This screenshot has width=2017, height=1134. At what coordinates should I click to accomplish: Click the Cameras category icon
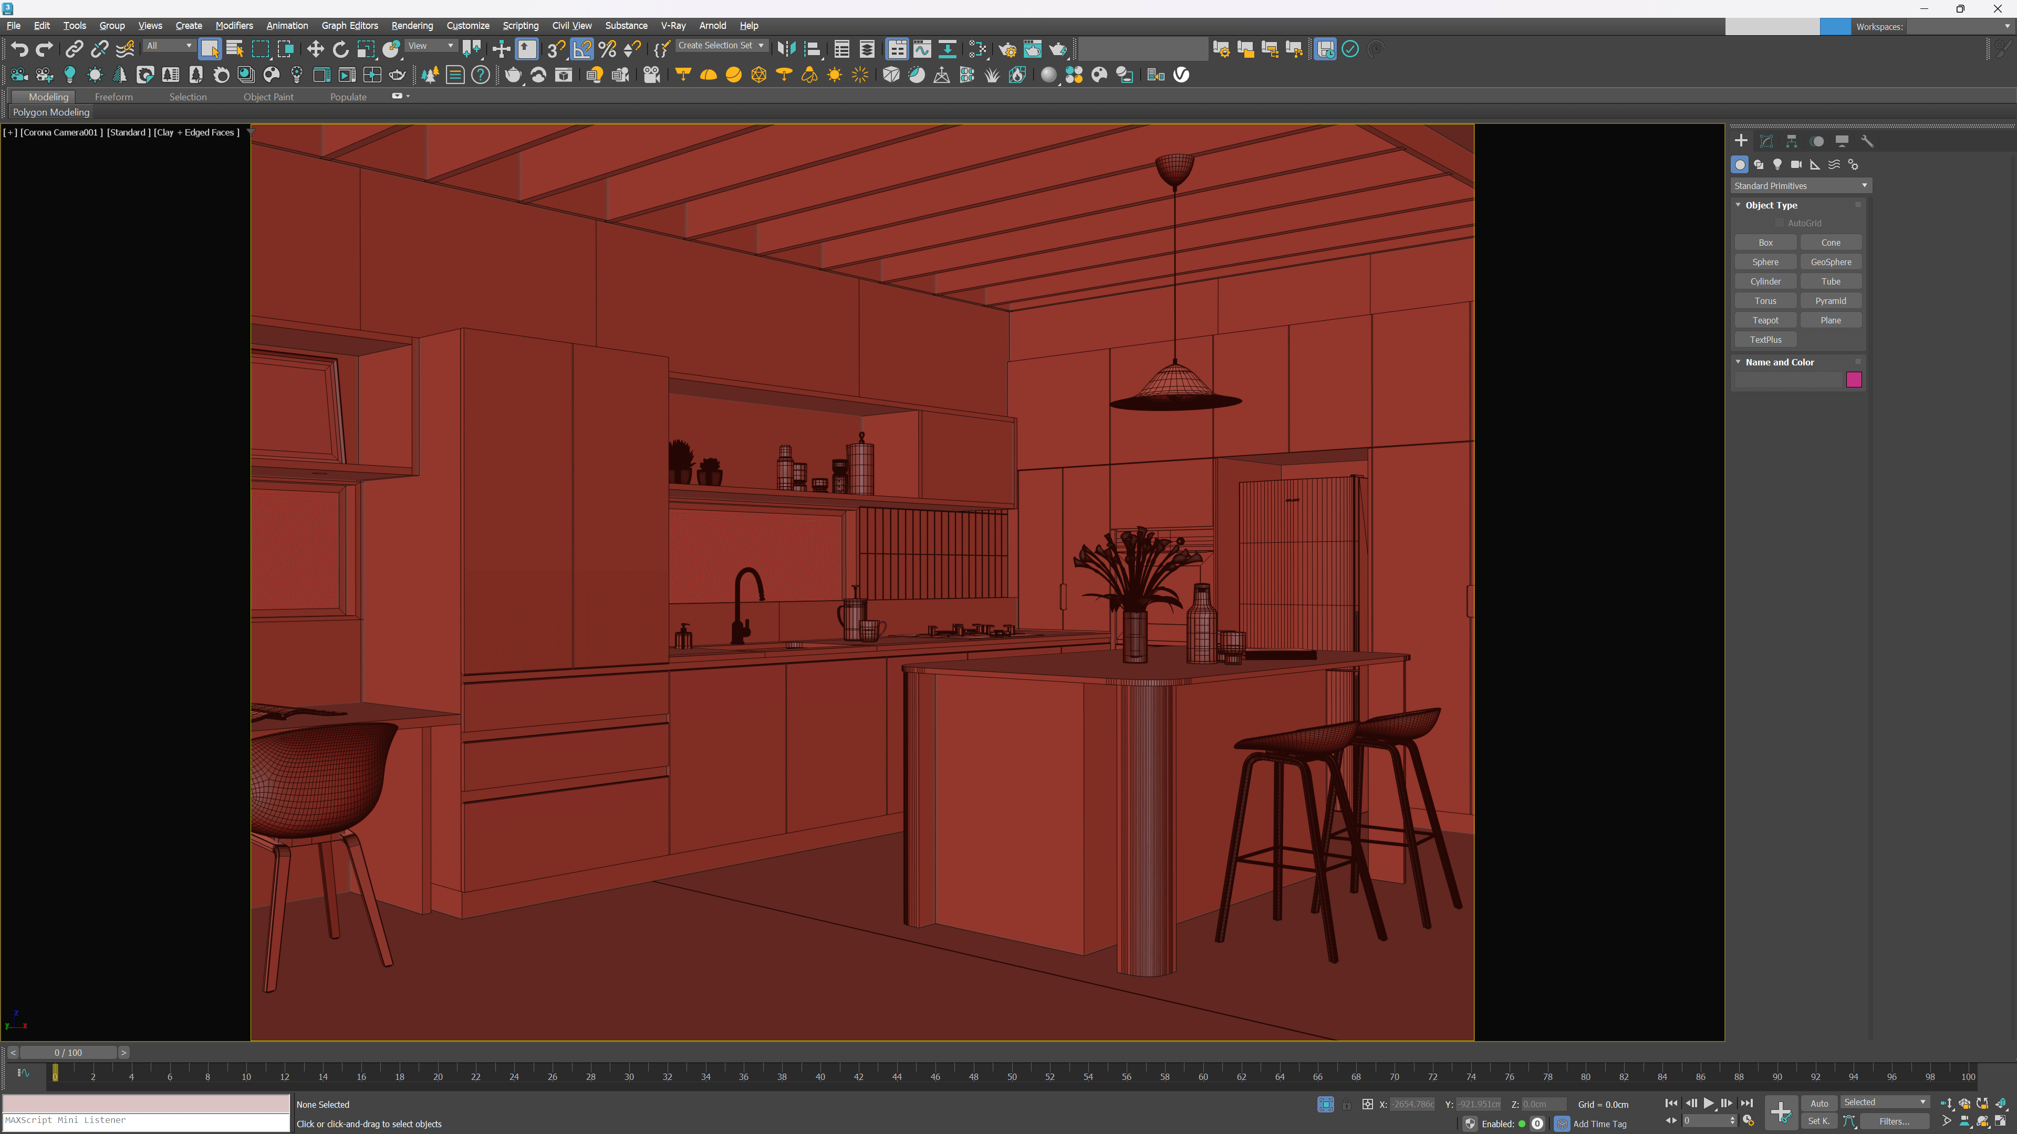[1796, 164]
